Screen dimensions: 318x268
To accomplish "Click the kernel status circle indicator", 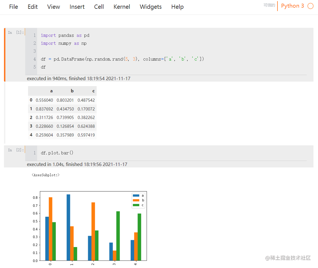I will [310, 6].
